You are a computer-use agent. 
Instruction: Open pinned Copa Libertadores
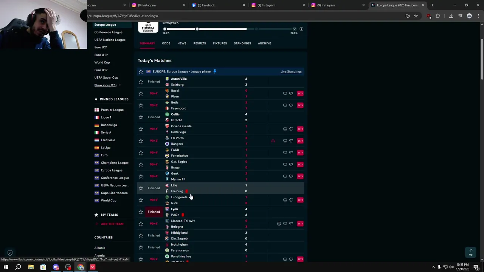point(114,193)
